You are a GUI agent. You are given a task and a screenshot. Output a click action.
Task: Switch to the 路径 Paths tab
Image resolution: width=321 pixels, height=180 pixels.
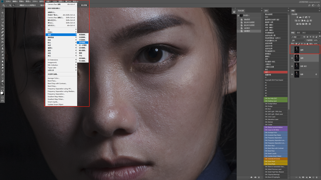304,33
